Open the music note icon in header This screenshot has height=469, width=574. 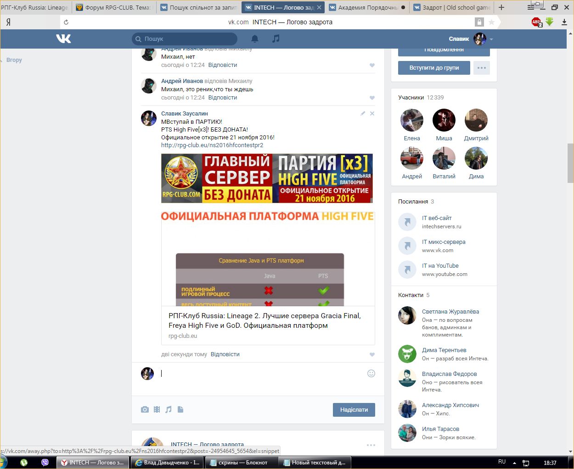[x=276, y=39]
